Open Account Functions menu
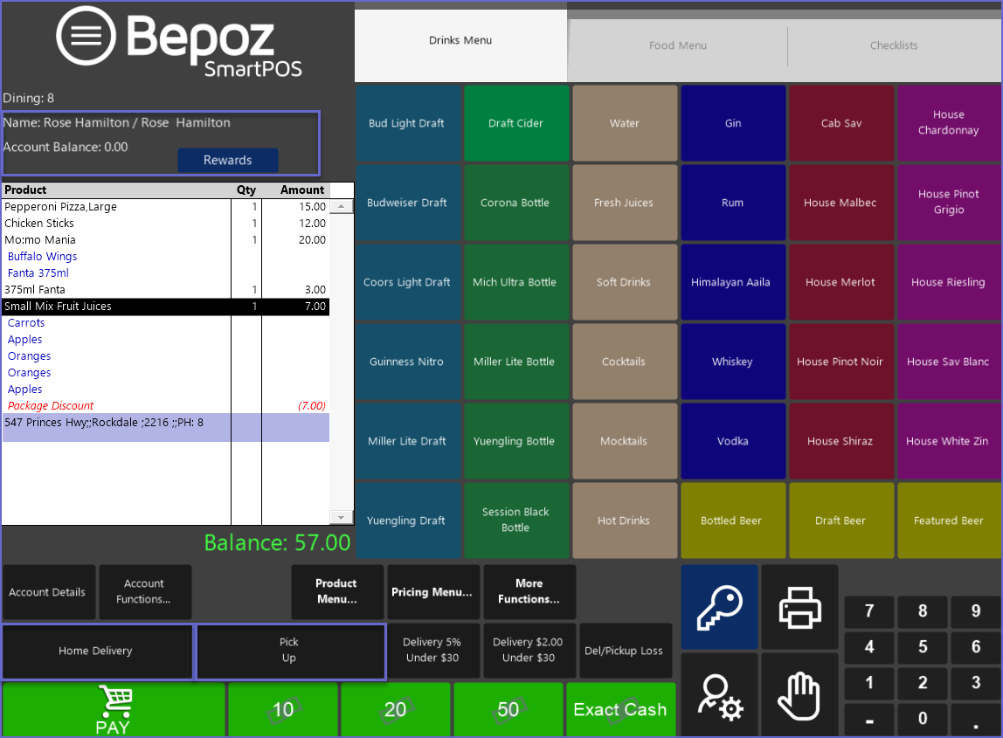Image resolution: width=1003 pixels, height=738 pixels. coord(144,591)
